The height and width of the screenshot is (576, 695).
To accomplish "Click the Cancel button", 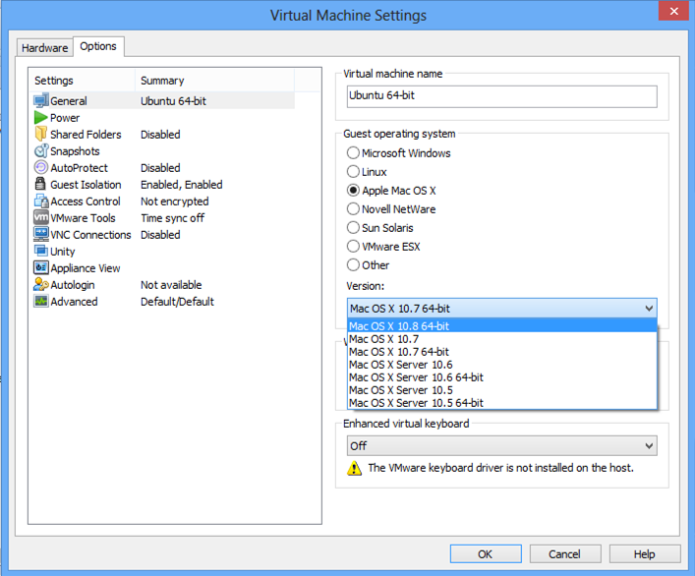I will coord(564,553).
